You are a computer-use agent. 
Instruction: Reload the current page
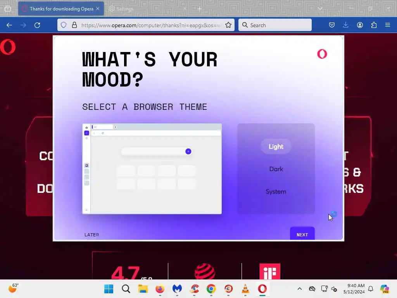tap(37, 25)
